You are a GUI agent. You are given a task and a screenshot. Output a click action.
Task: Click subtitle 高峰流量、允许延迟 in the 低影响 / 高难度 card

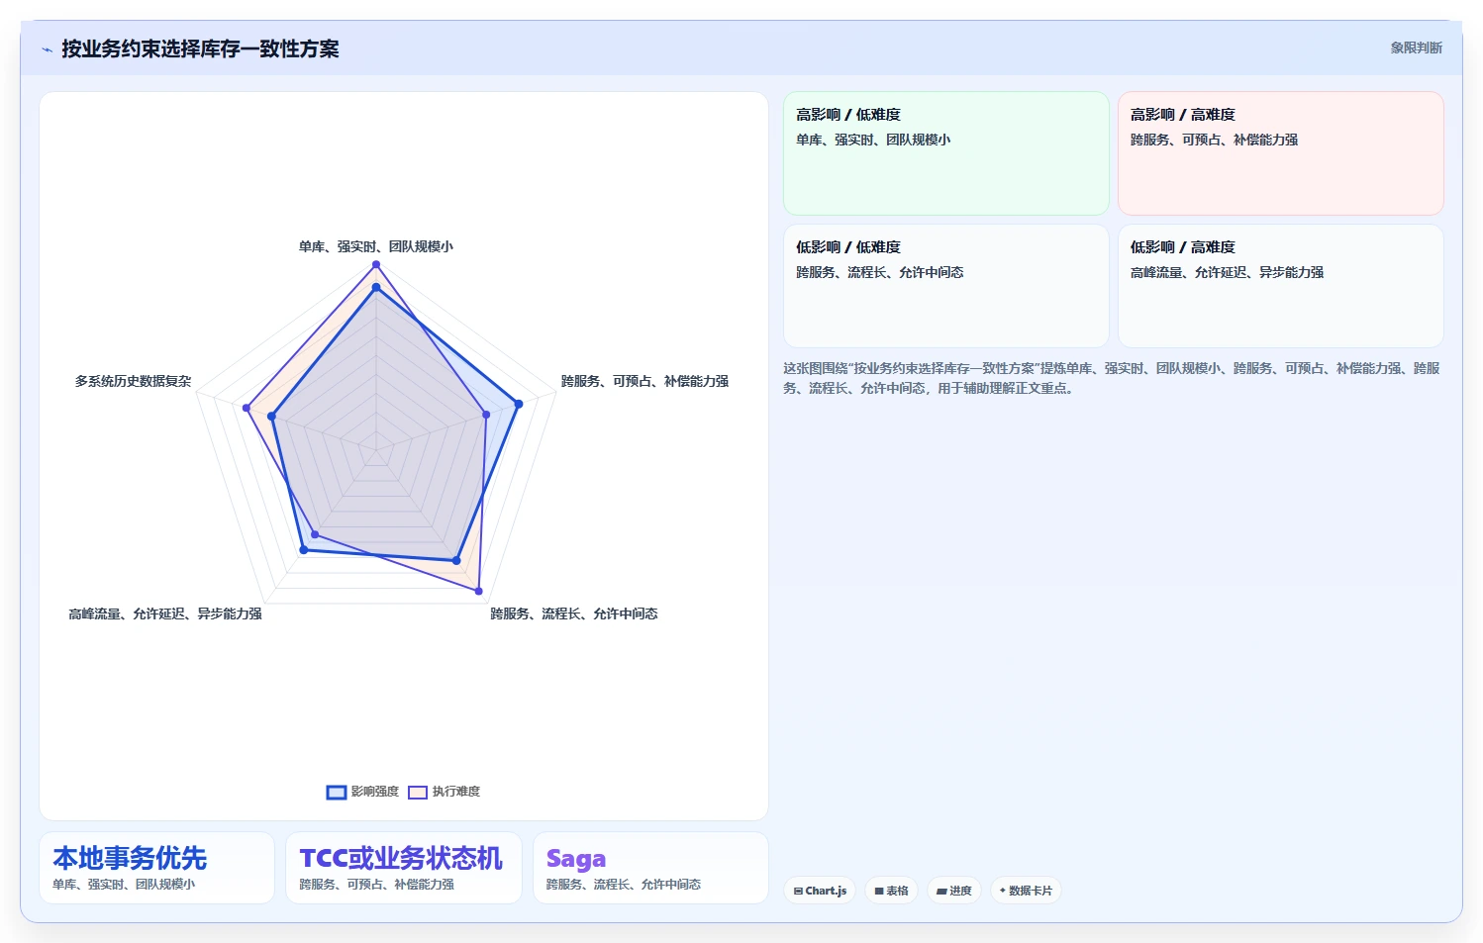(1227, 272)
